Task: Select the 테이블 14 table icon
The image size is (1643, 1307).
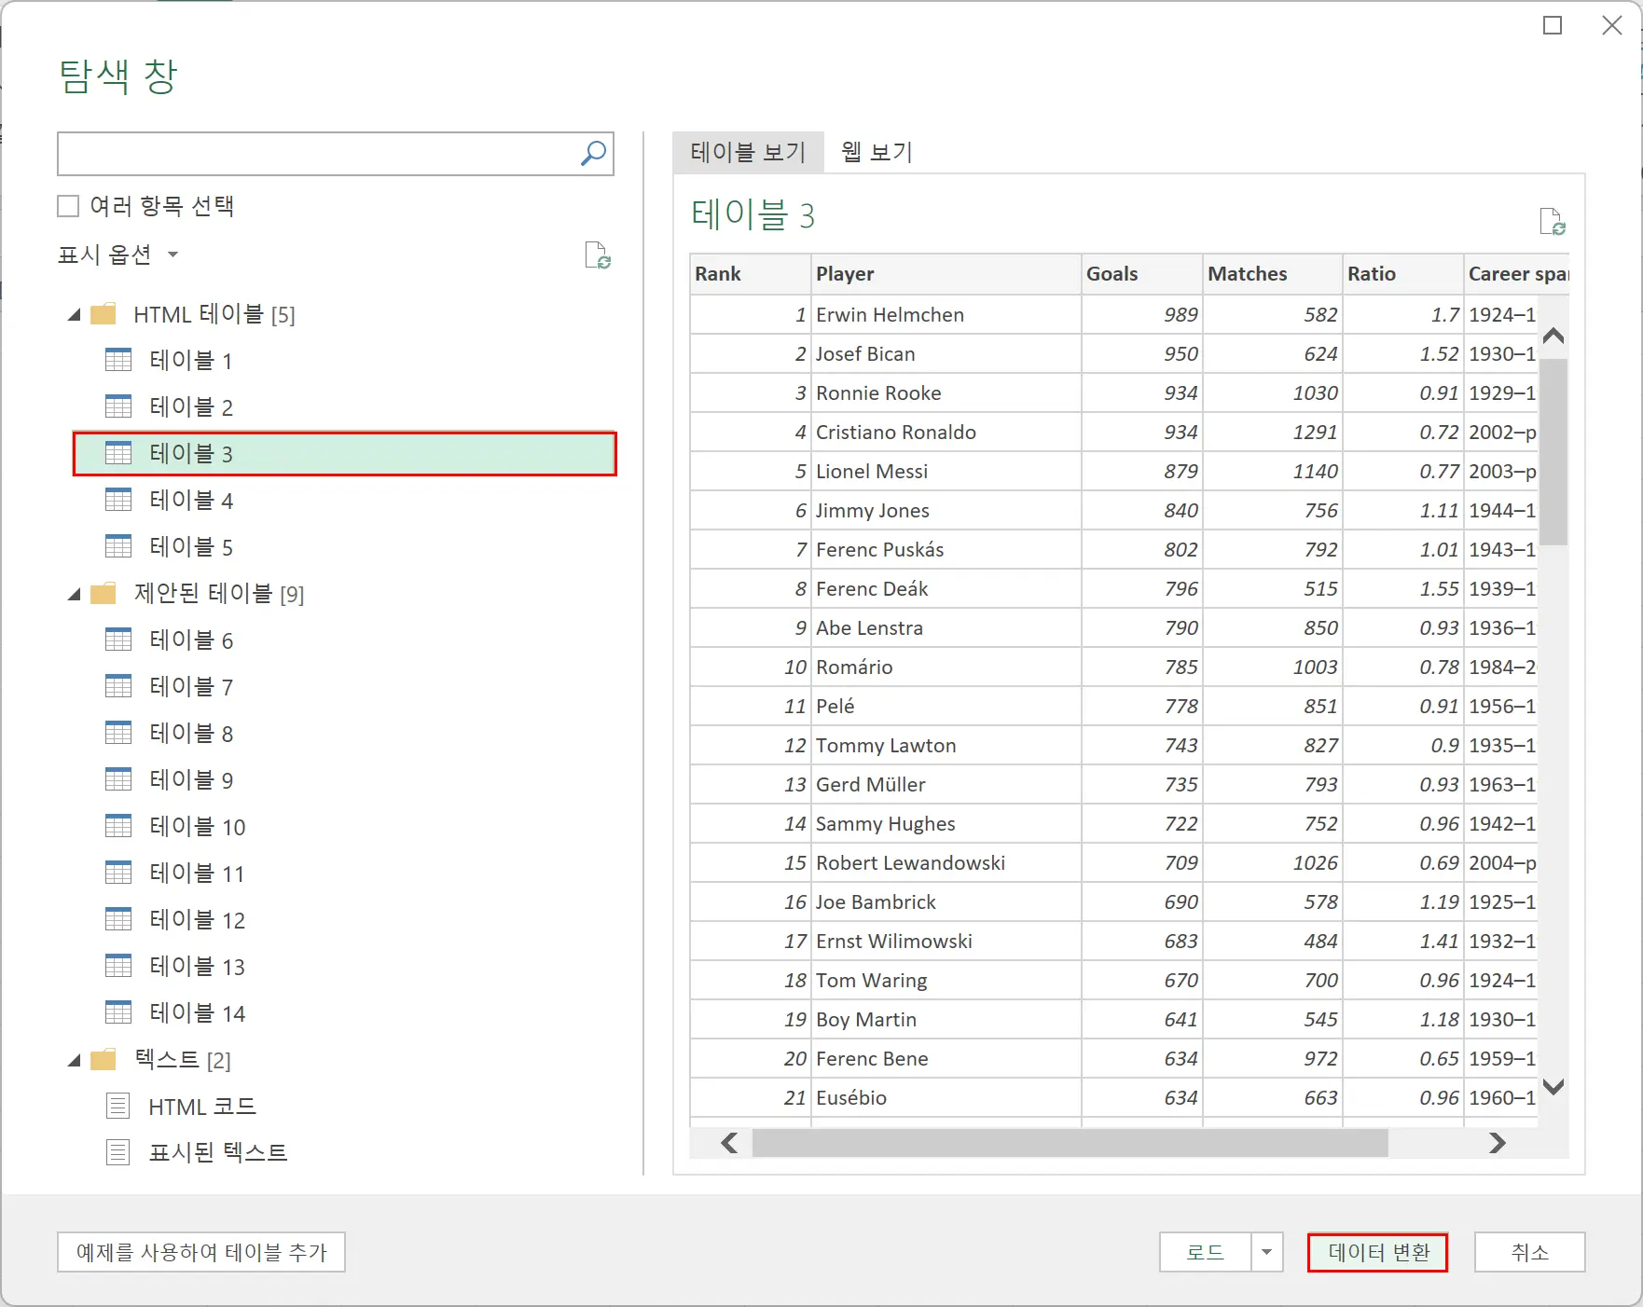Action: tap(118, 1012)
